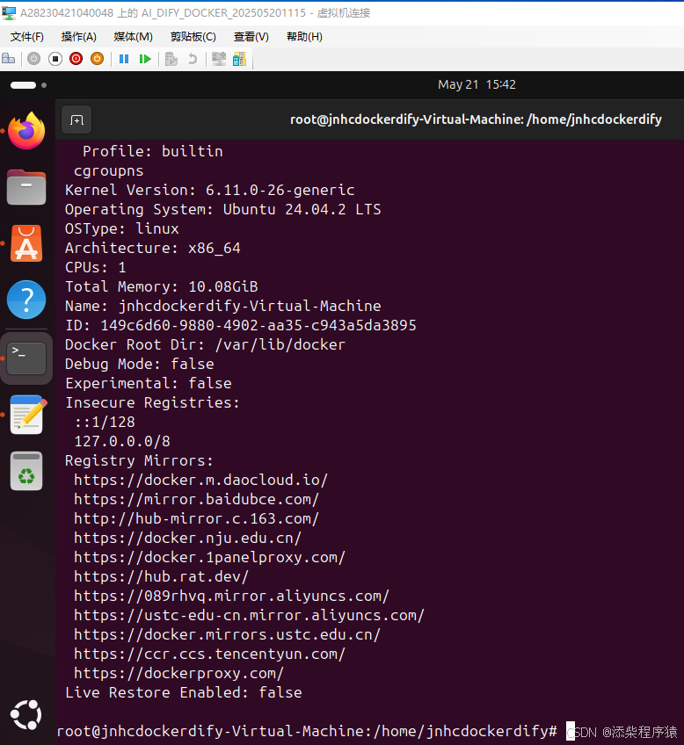The width and height of the screenshot is (684, 745).
Task: Click the https://docker.m.daocloud.io/ mirror line
Action: point(200,480)
